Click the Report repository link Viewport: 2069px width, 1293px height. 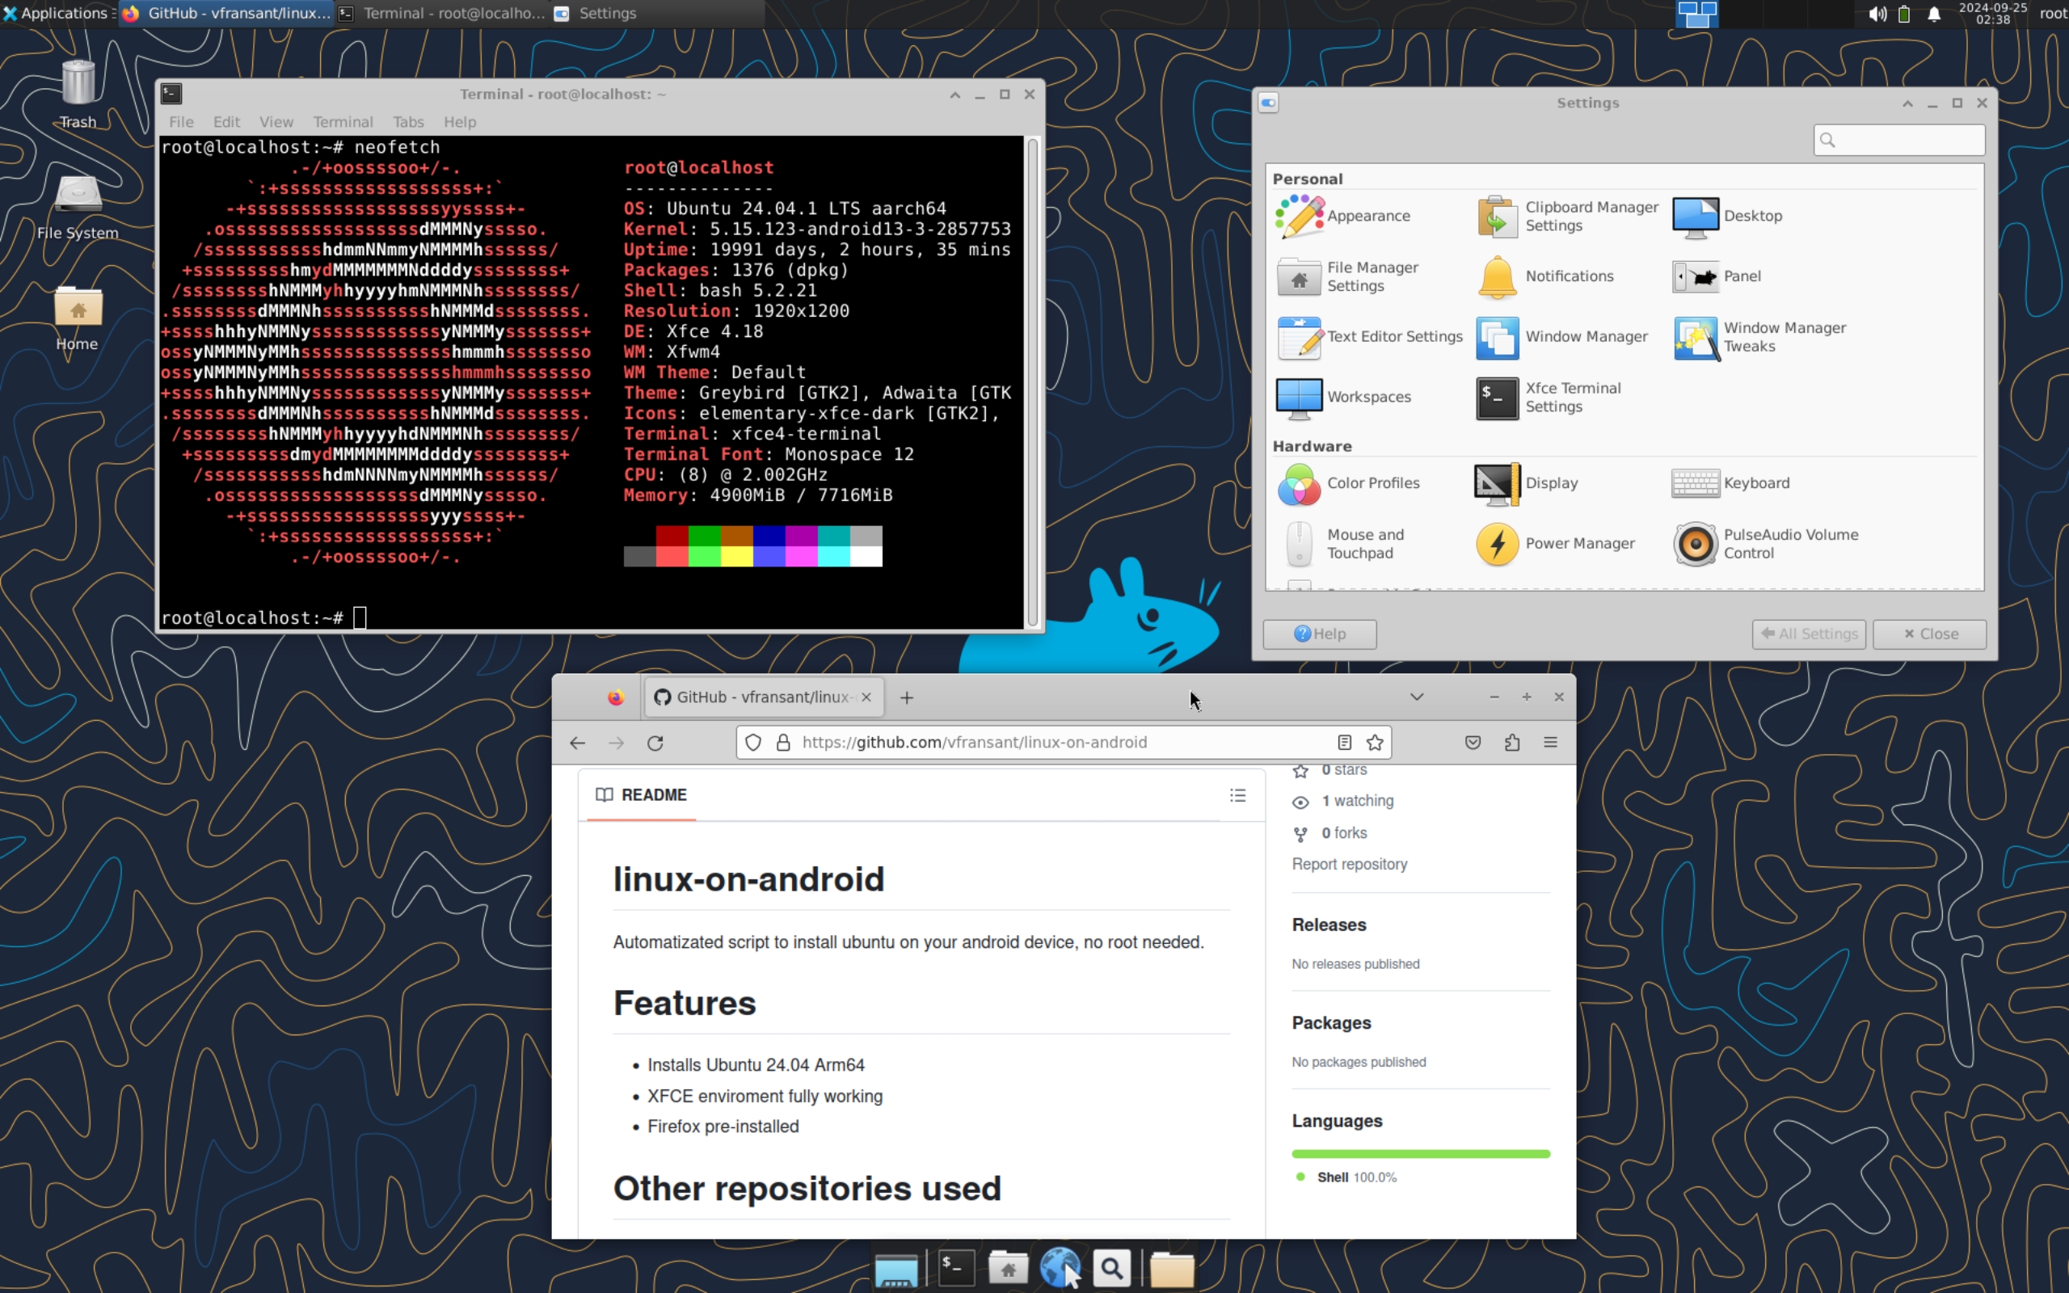tap(1349, 864)
